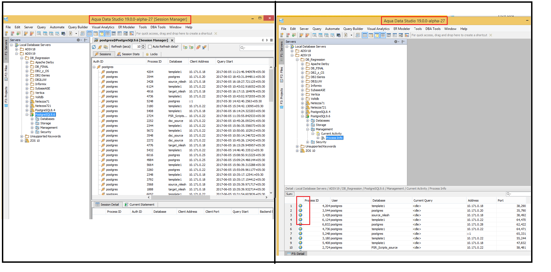The height and width of the screenshot is (272, 551).
Task: Sort sessions list by Client Address header
Action: tap(202, 61)
